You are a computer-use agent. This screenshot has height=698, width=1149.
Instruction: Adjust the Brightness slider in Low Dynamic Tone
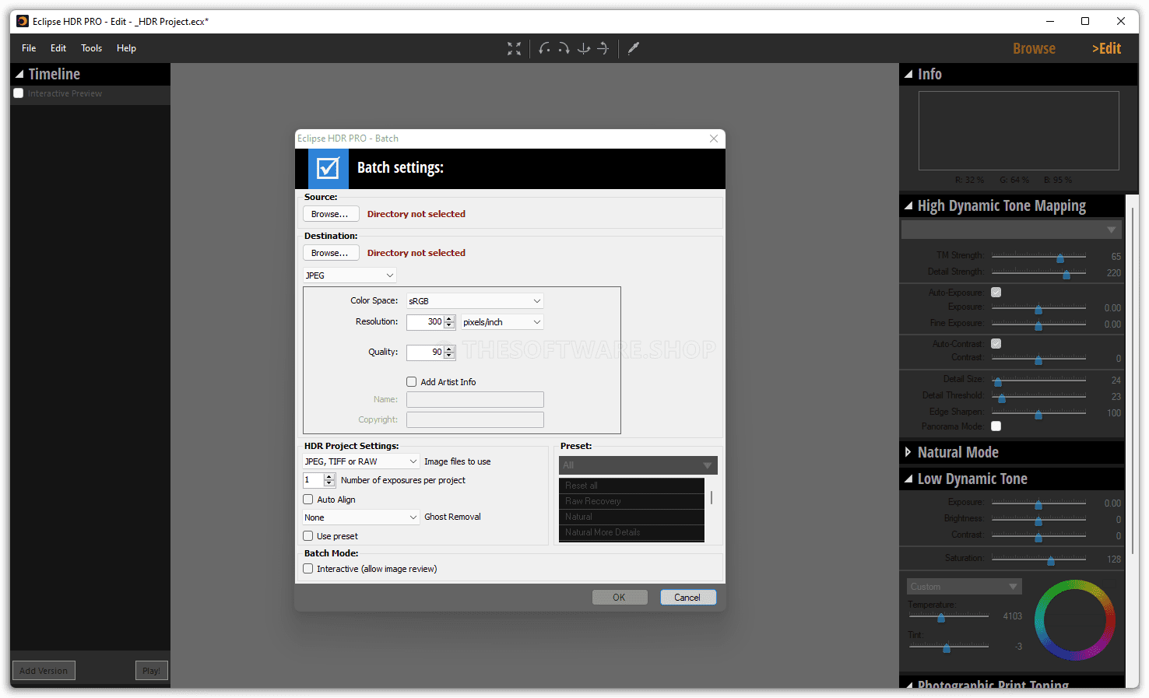click(1038, 519)
